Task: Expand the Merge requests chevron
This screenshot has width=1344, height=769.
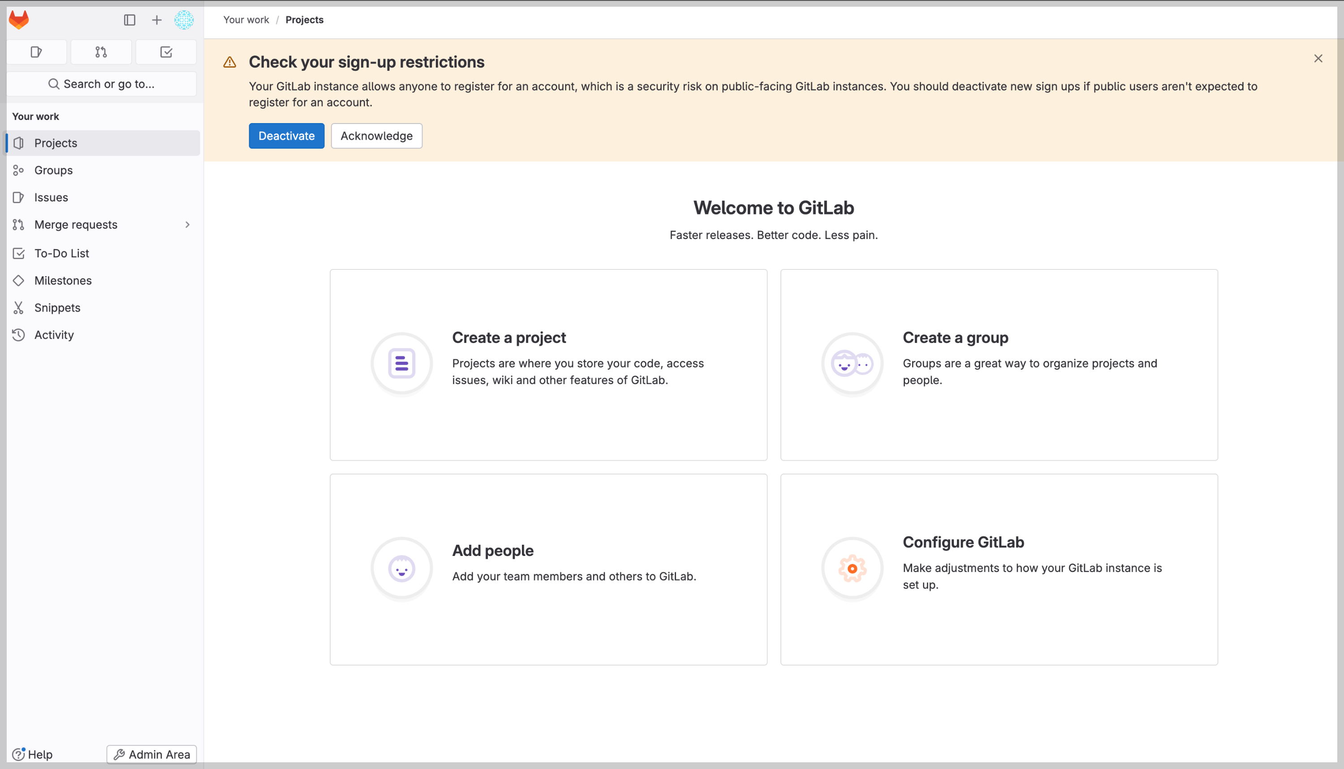Action: point(187,225)
